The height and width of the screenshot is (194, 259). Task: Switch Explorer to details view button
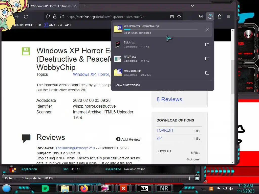point(190,178)
